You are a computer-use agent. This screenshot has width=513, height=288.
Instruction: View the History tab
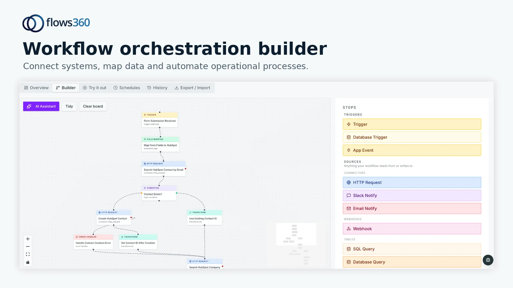(x=157, y=88)
